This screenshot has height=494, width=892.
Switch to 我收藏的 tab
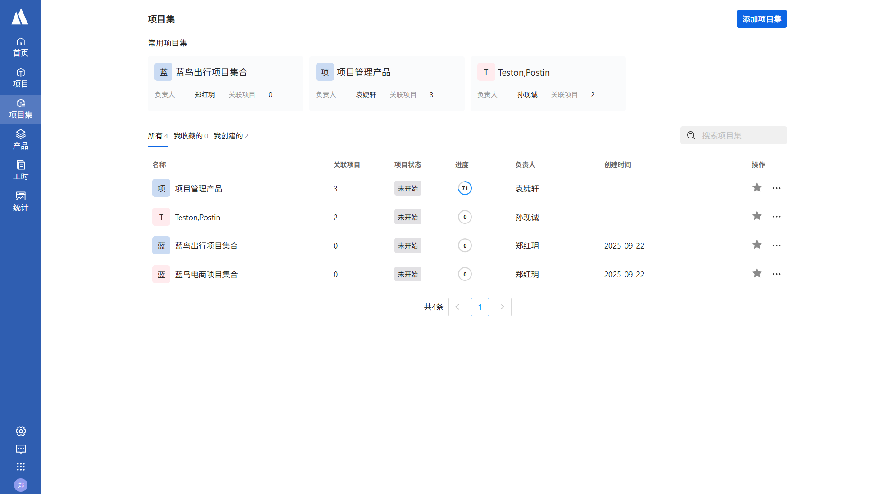(190, 136)
